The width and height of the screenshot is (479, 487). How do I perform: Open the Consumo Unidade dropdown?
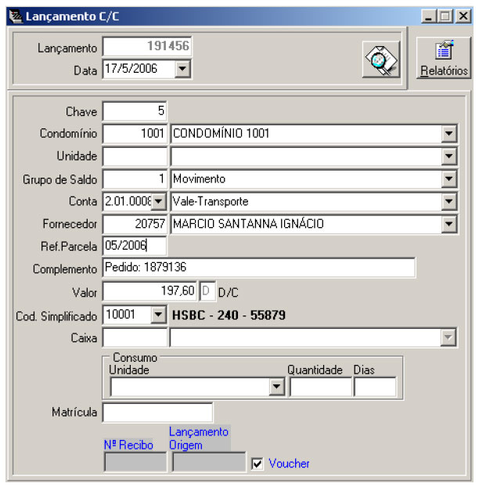pos(276,387)
